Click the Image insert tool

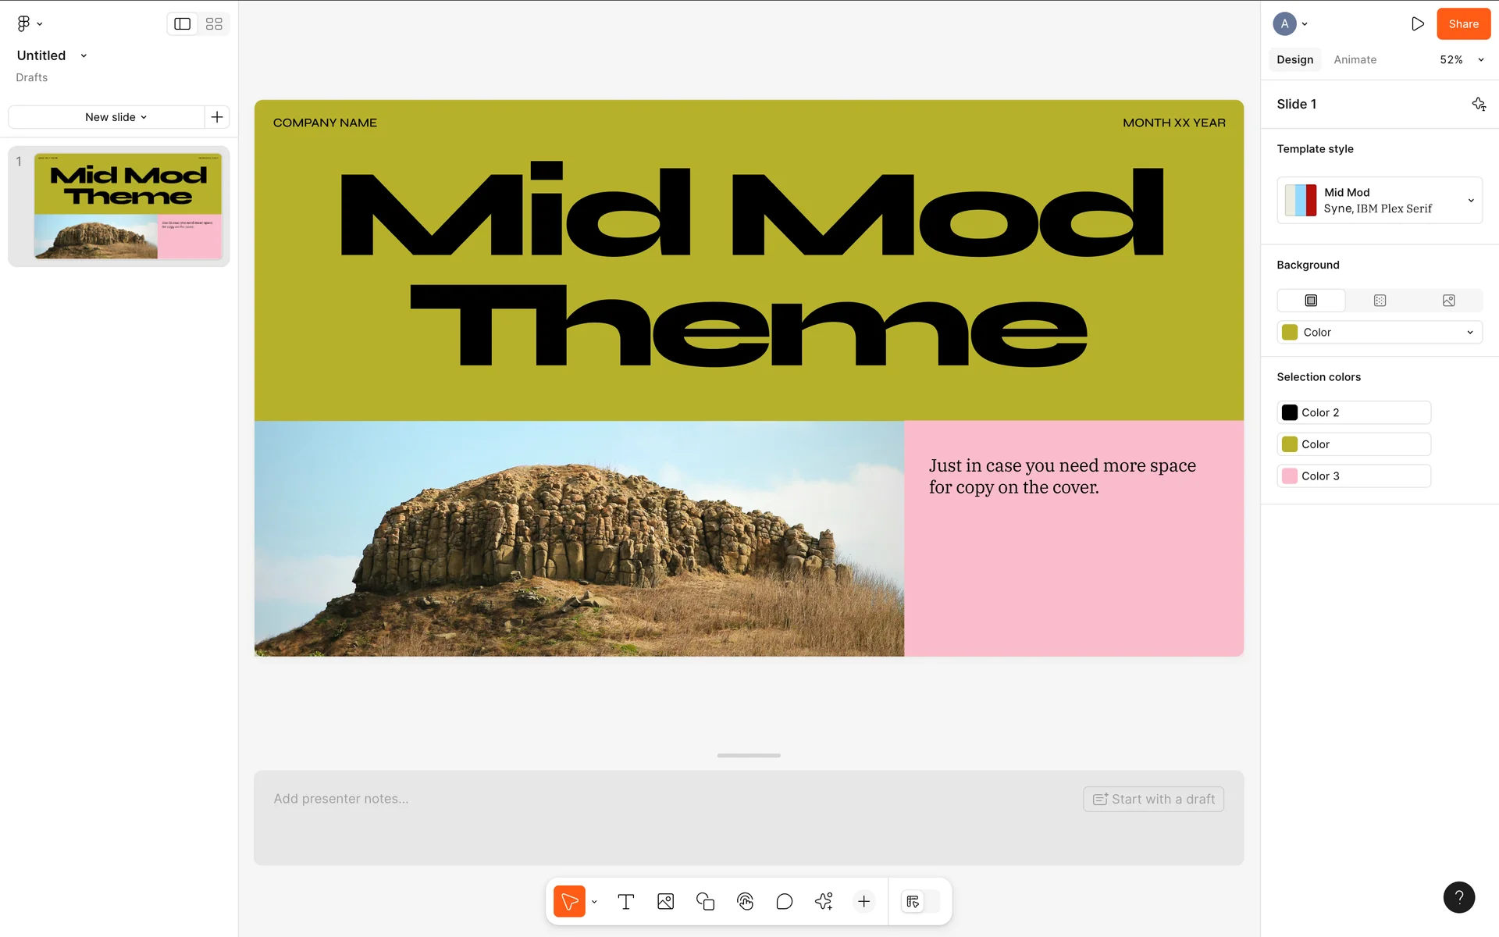665,902
